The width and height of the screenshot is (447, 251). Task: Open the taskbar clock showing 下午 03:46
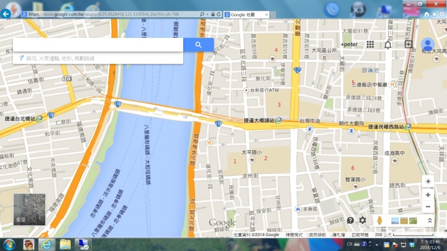click(430, 245)
